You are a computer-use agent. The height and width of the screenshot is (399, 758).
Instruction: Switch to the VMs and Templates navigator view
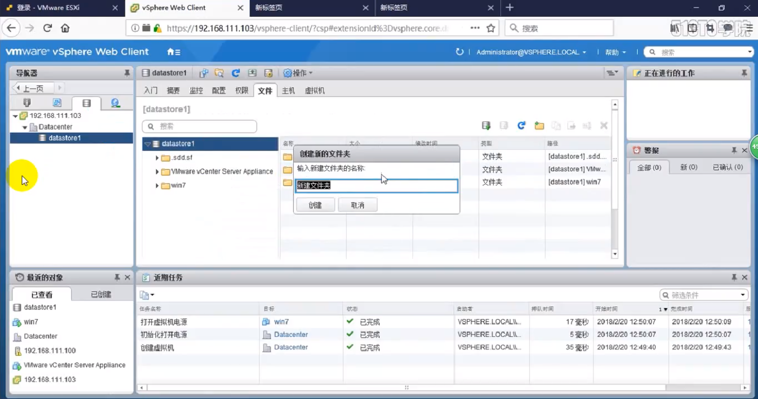click(57, 103)
